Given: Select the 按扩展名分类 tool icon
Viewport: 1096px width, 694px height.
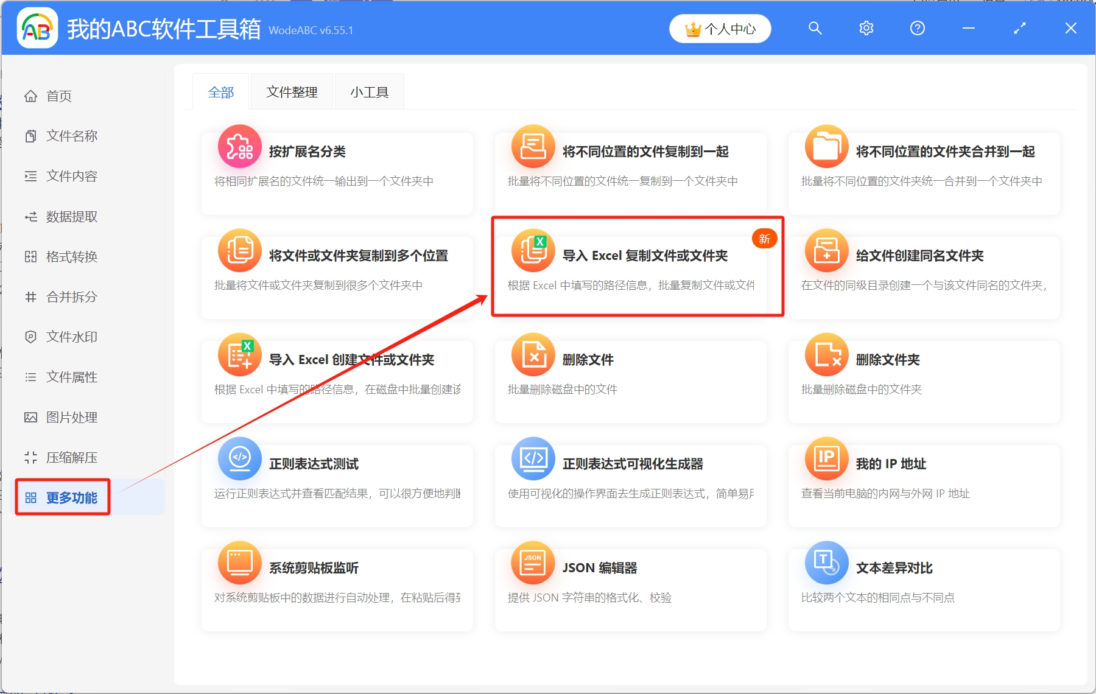Looking at the screenshot, I should click(239, 146).
